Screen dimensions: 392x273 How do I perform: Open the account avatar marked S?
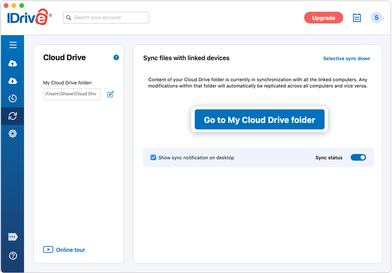[x=376, y=17]
